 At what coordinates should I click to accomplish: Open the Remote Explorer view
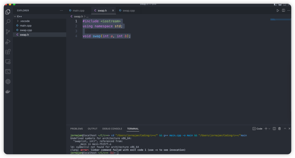tap(8, 62)
